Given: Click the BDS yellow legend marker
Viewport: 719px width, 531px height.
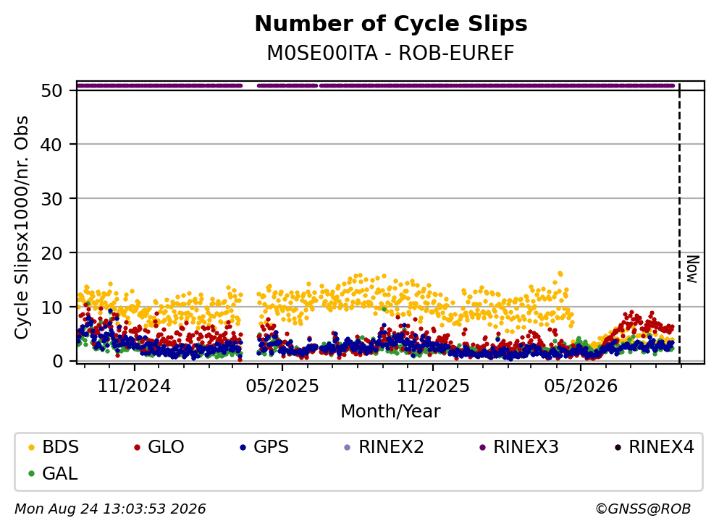Looking at the screenshot, I should (32, 447).
